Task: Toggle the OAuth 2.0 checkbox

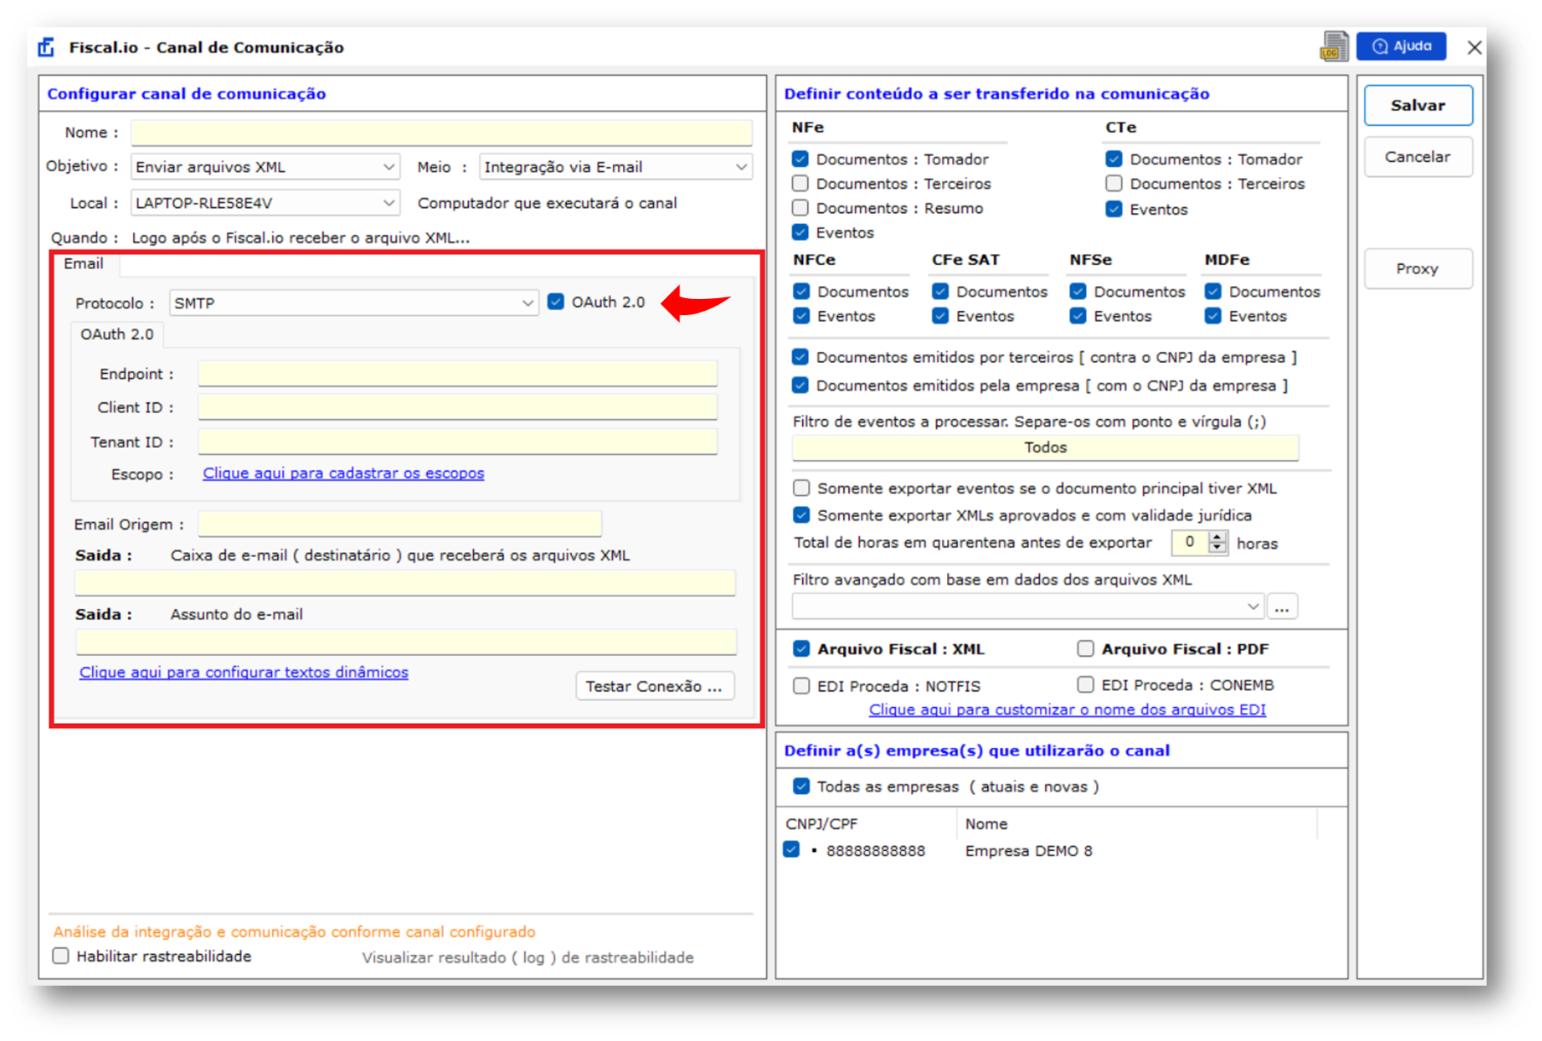Action: tap(556, 302)
